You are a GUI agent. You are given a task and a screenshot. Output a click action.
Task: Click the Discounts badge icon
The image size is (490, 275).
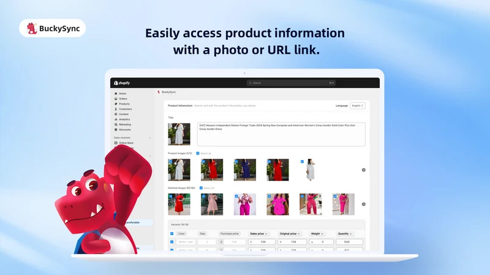[116, 130]
